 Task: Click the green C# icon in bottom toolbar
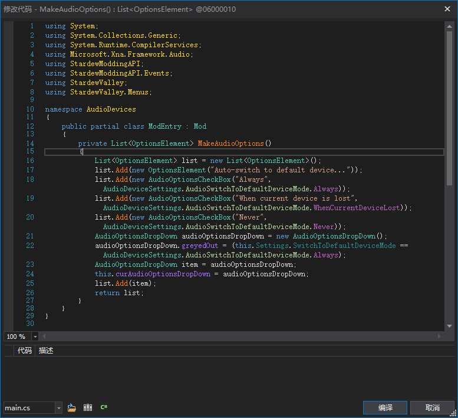point(104,407)
